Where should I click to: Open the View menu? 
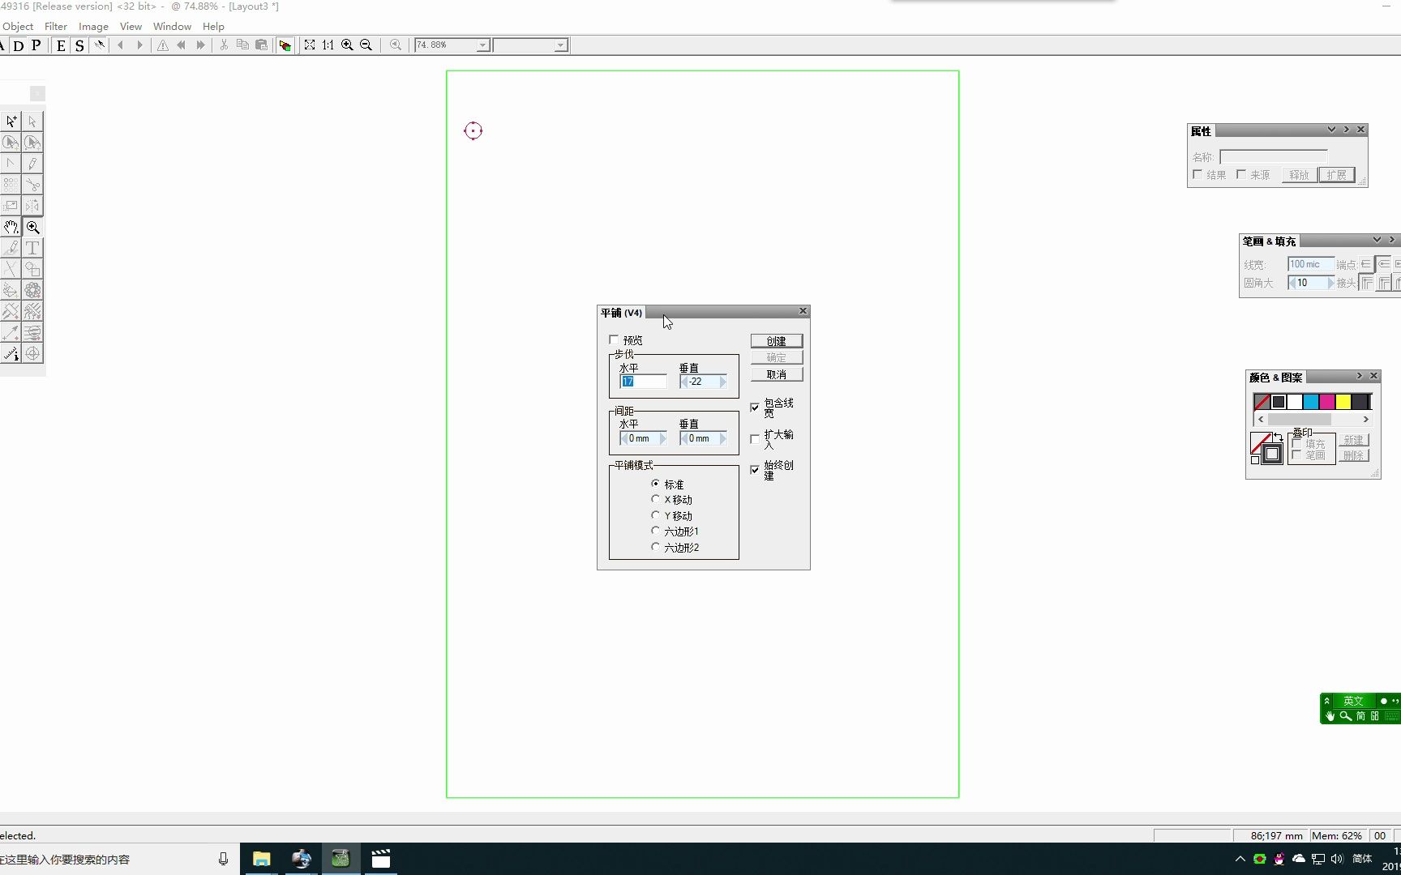click(x=131, y=27)
